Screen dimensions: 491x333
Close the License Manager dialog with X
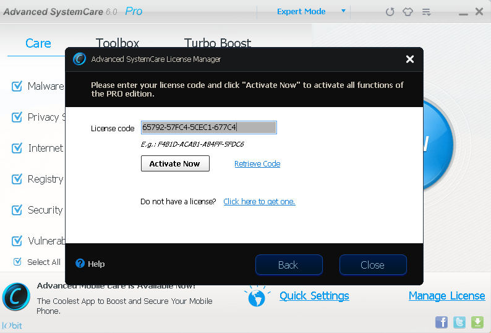[x=409, y=59]
